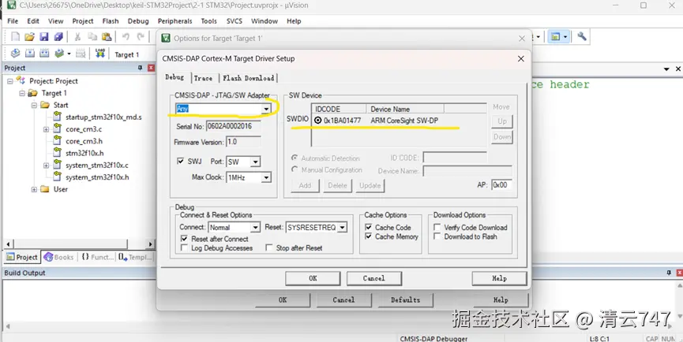Click the Copy icon in toolbar

coord(92,37)
